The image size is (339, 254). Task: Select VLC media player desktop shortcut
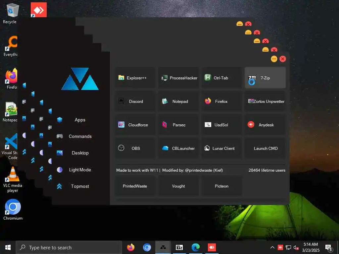pyautogui.click(x=13, y=180)
